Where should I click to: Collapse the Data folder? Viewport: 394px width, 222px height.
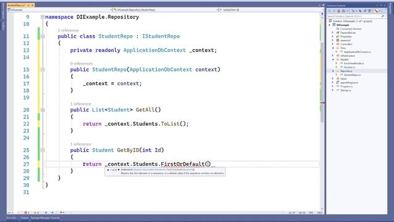pyautogui.click(x=333, y=48)
